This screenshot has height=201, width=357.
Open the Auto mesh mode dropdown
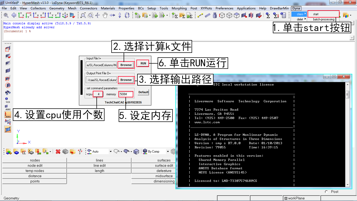(x=111, y=151)
